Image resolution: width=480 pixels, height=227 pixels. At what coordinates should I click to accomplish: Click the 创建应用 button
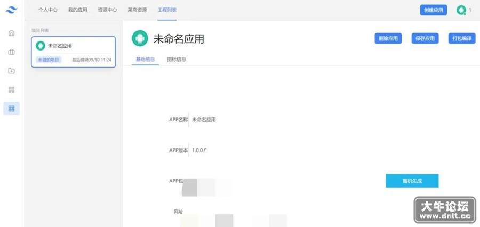[434, 10]
